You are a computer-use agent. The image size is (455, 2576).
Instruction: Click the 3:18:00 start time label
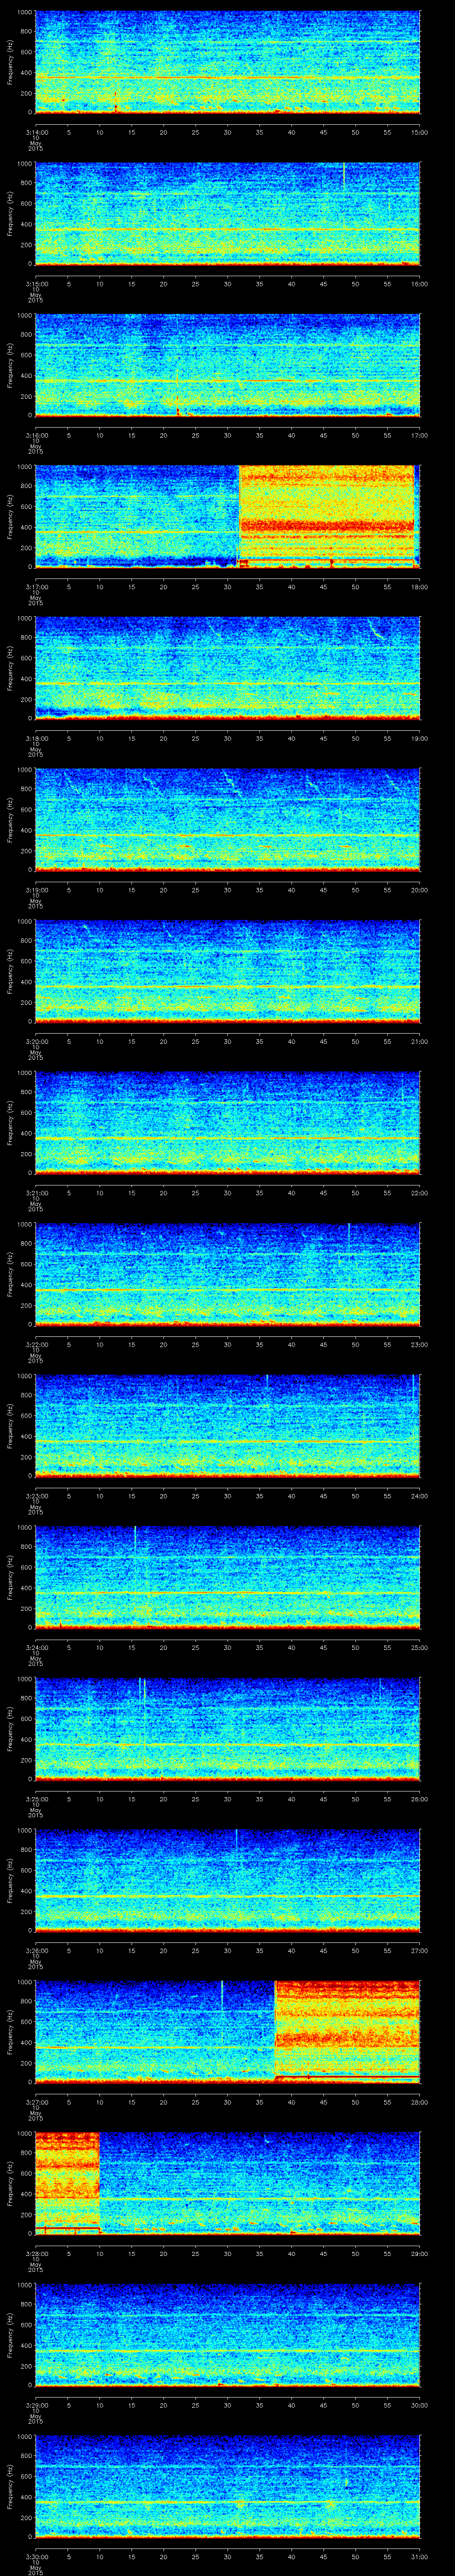pos(36,738)
